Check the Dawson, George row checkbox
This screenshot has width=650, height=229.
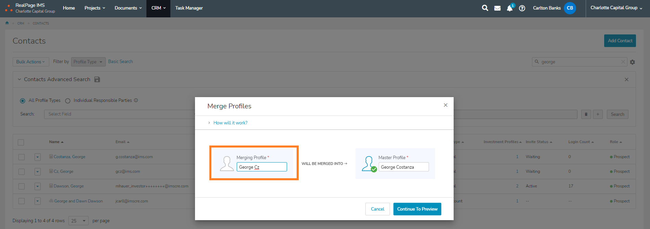point(22,186)
